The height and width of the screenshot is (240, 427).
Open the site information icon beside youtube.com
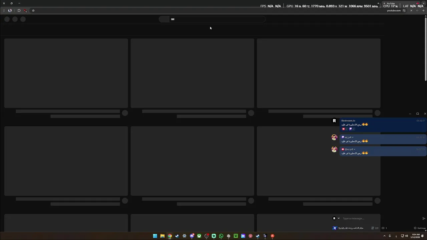(404, 10)
